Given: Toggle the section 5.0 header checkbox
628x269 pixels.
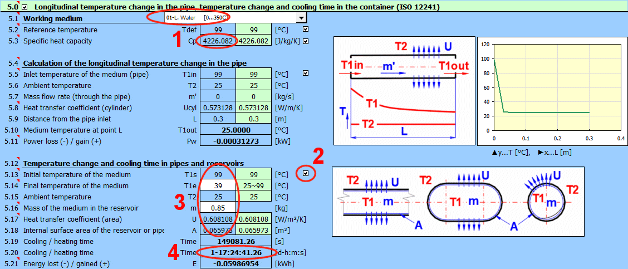Looking at the screenshot, I should (x=24, y=7).
